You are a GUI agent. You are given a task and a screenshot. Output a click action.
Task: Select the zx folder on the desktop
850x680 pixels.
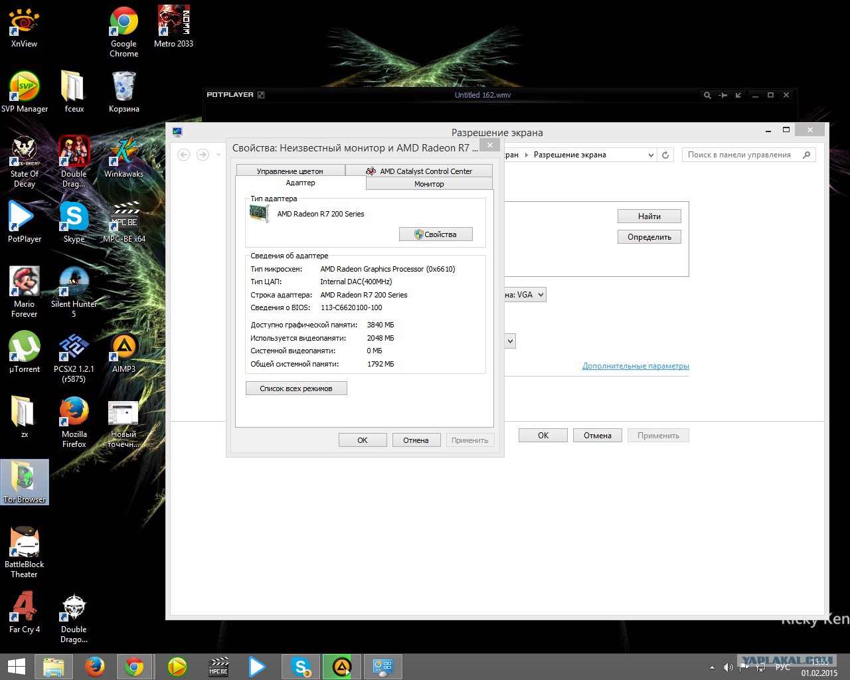pyautogui.click(x=25, y=417)
